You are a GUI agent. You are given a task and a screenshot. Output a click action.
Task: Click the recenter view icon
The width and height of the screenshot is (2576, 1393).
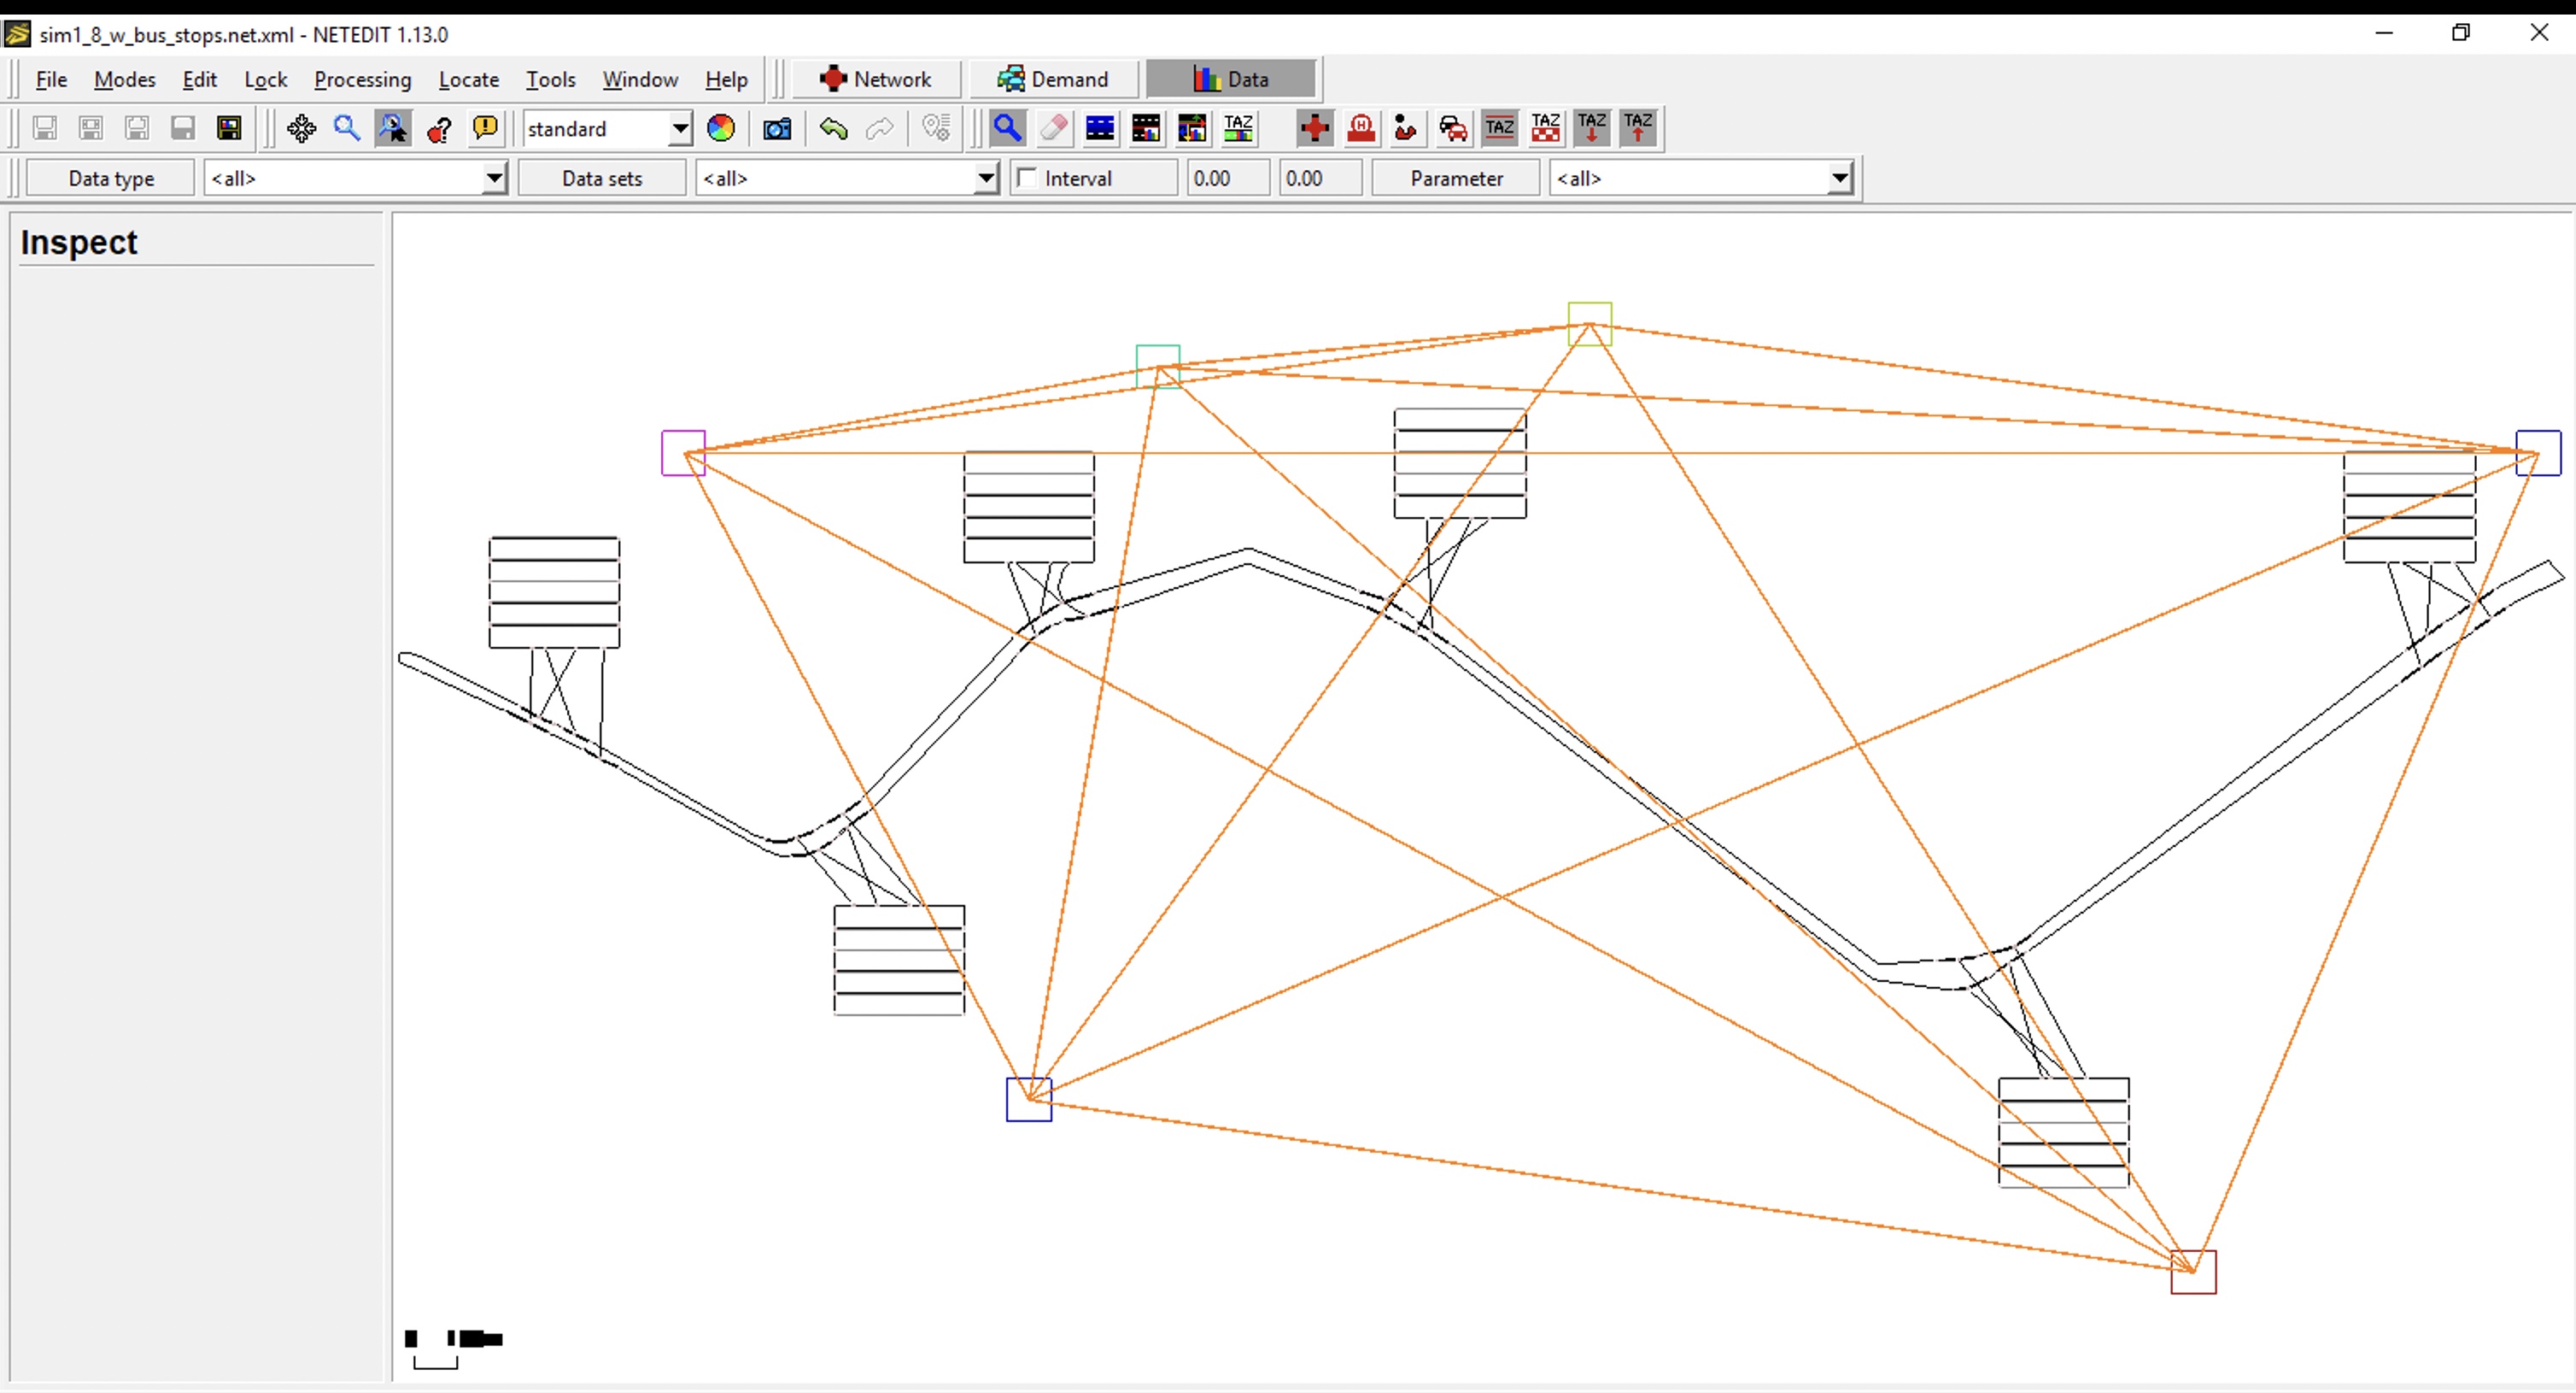[x=301, y=128]
